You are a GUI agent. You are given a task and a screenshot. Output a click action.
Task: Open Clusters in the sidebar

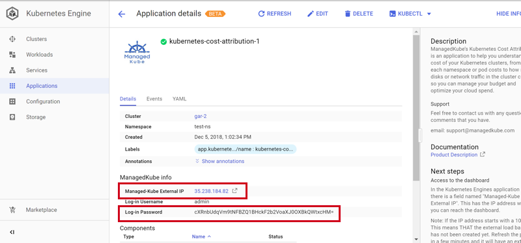(x=36, y=39)
